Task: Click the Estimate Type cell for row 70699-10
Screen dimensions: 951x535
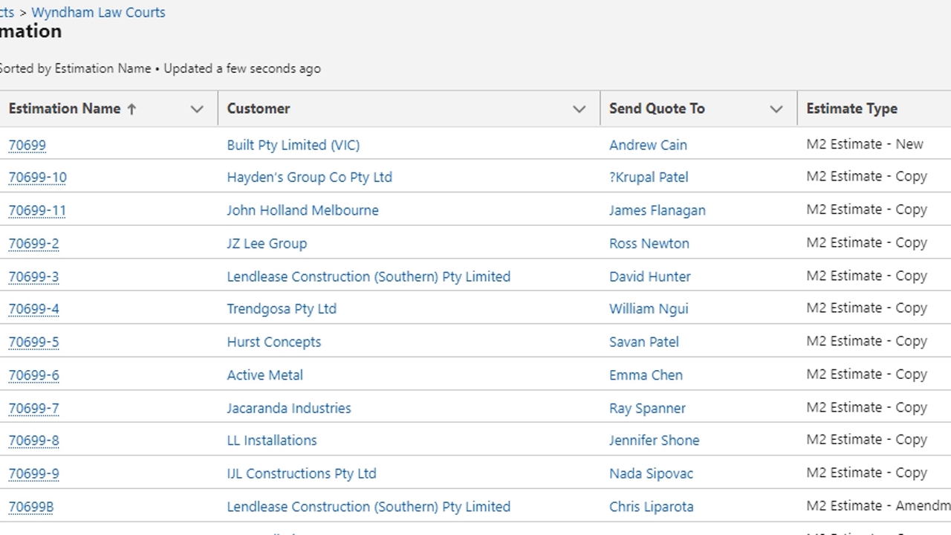Action: coord(867,177)
